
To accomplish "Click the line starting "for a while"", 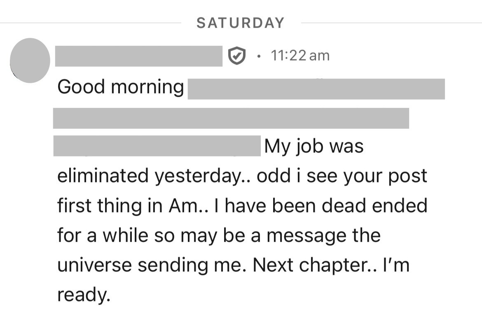I will click(x=218, y=235).
